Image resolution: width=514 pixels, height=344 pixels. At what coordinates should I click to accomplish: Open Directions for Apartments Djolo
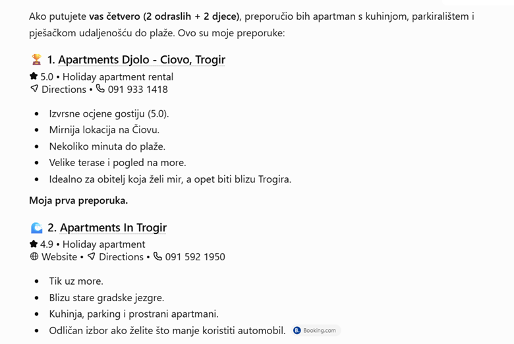64,89
